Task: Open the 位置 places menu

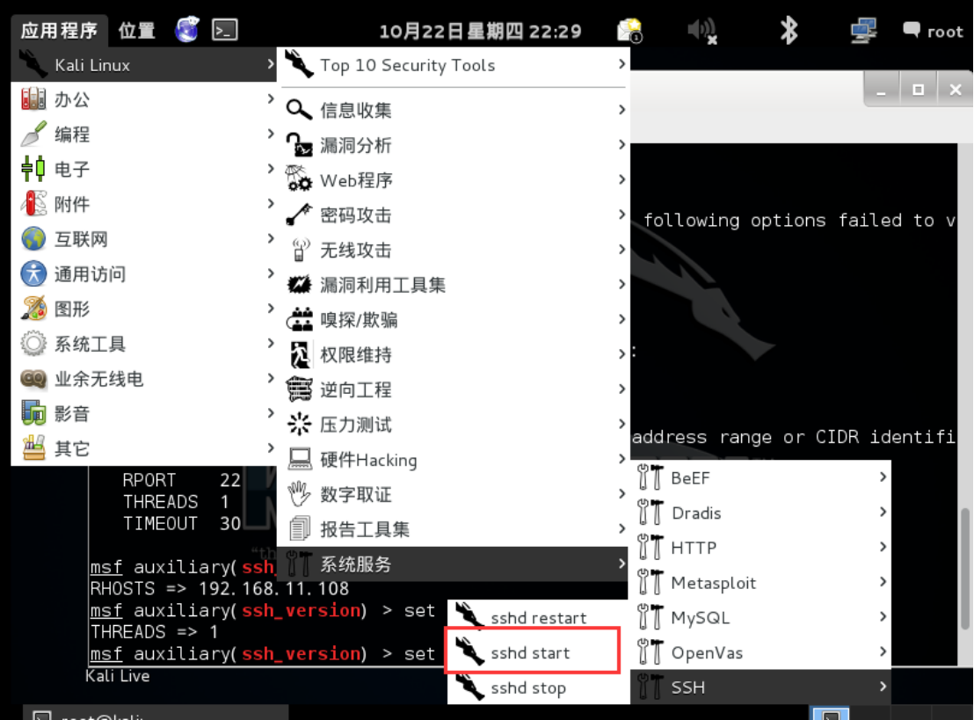Action: pos(136,31)
